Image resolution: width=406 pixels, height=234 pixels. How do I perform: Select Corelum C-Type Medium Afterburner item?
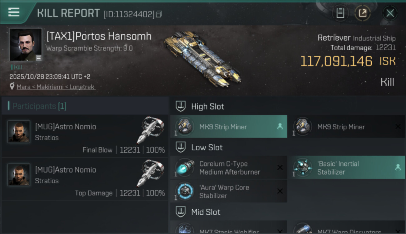[229, 168]
